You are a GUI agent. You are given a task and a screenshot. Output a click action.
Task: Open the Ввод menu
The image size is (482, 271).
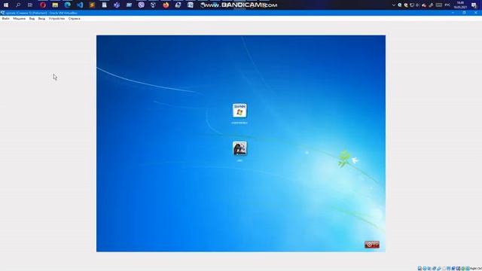41,19
